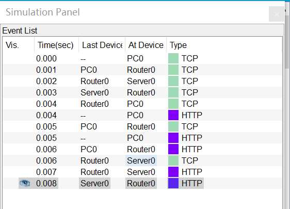
Task: Click the first HTTP swatch at 0.004
Action: 173,115
